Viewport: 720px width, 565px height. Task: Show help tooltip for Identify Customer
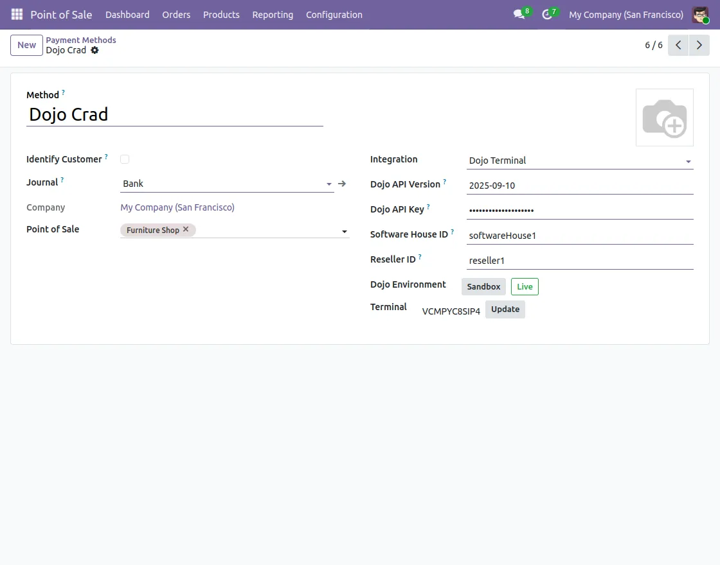click(106, 157)
